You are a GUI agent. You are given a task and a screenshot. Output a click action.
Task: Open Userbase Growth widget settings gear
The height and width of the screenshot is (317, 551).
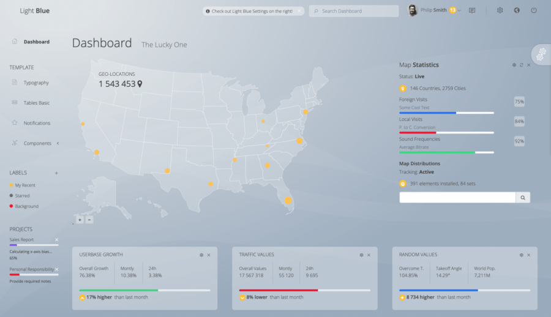201,255
